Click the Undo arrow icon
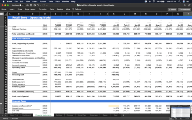 coord(38,5)
